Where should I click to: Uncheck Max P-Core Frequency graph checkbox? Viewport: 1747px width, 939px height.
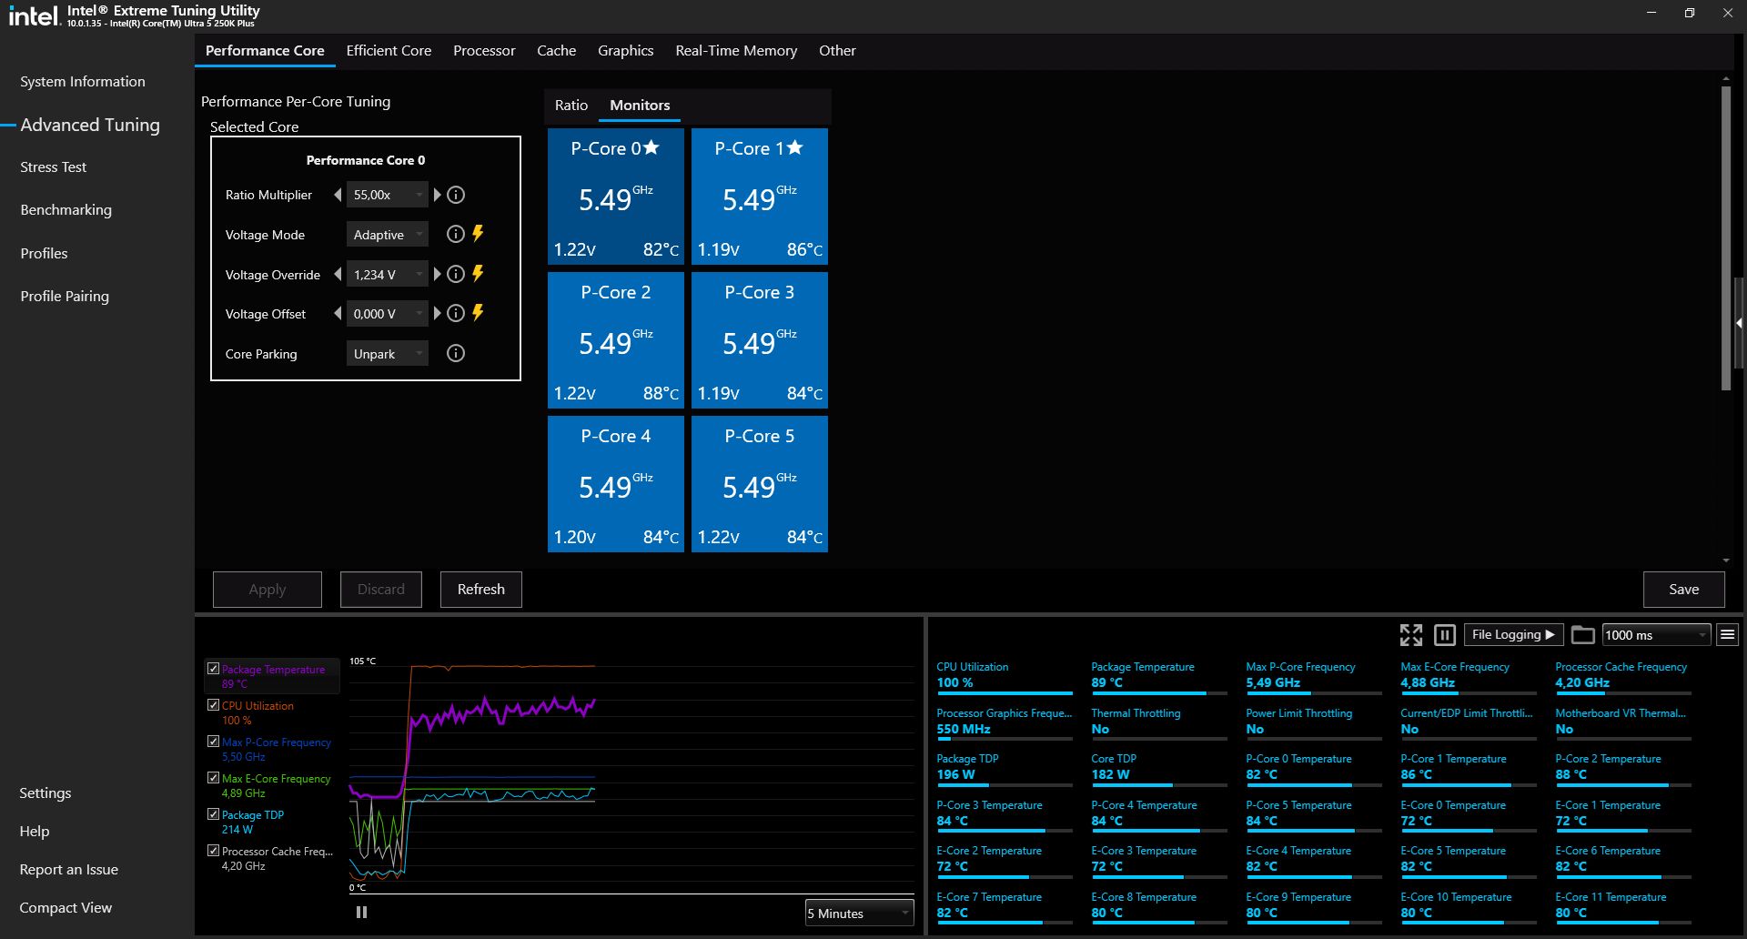213,741
